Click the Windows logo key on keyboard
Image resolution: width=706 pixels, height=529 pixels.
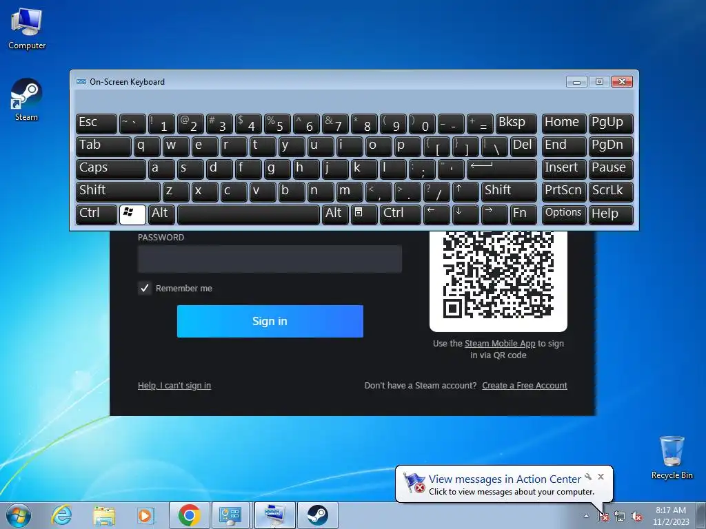point(132,215)
